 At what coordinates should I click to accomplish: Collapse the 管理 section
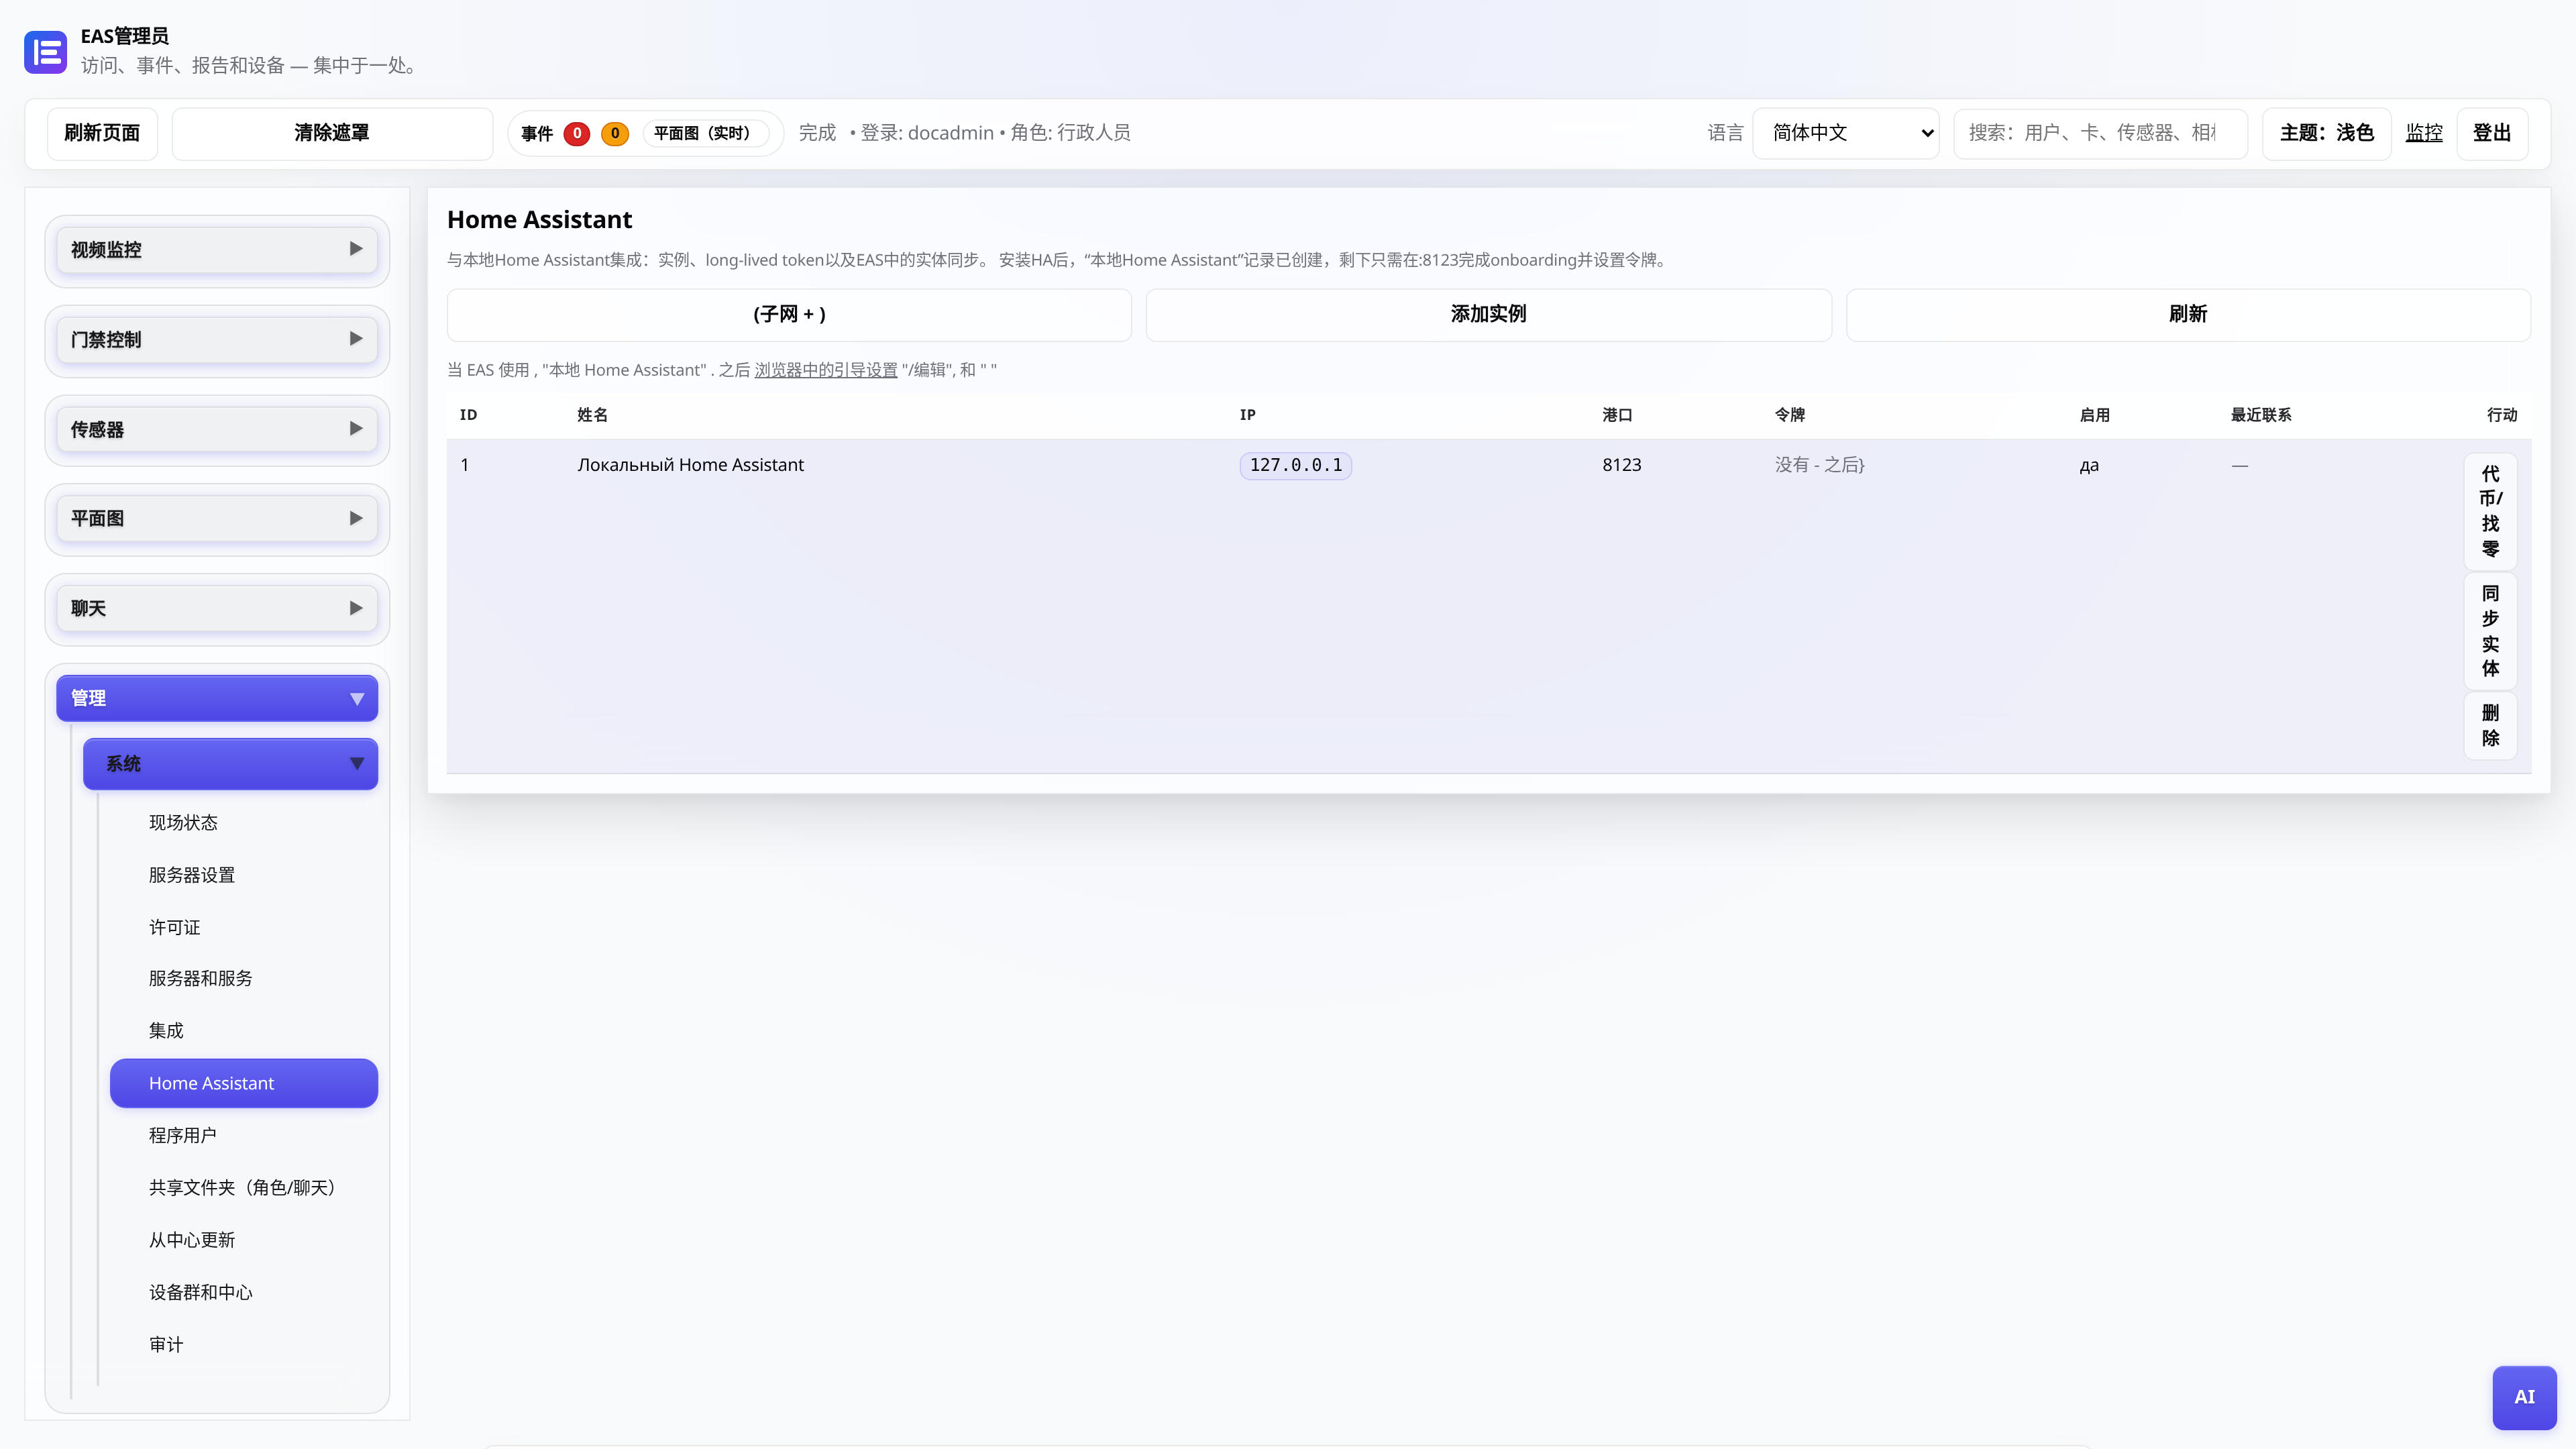(217, 698)
